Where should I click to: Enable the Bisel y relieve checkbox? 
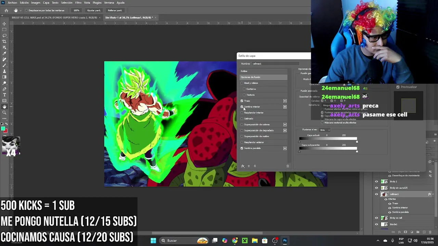[242, 83]
